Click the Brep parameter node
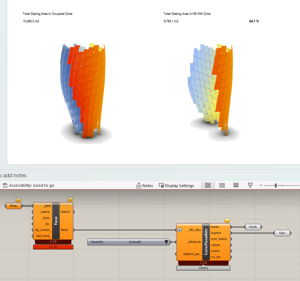This screenshot has height=281, width=300. tap(13, 206)
